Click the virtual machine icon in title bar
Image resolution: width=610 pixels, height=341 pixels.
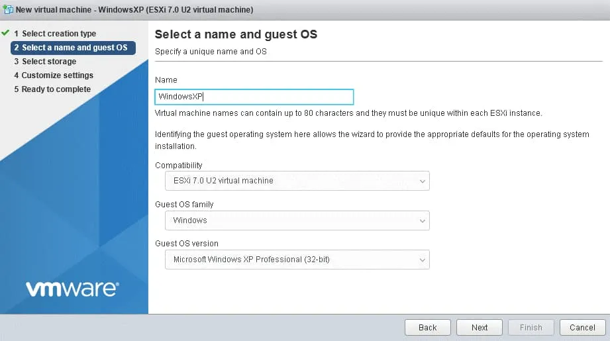click(7, 10)
